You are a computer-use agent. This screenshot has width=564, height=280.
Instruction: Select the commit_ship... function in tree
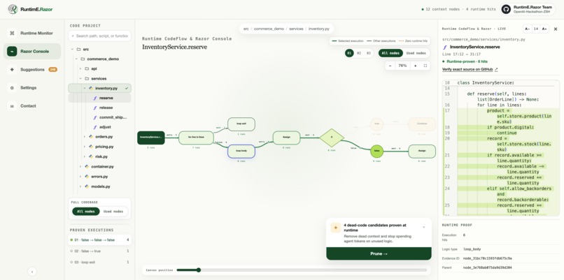pyautogui.click(x=113, y=117)
